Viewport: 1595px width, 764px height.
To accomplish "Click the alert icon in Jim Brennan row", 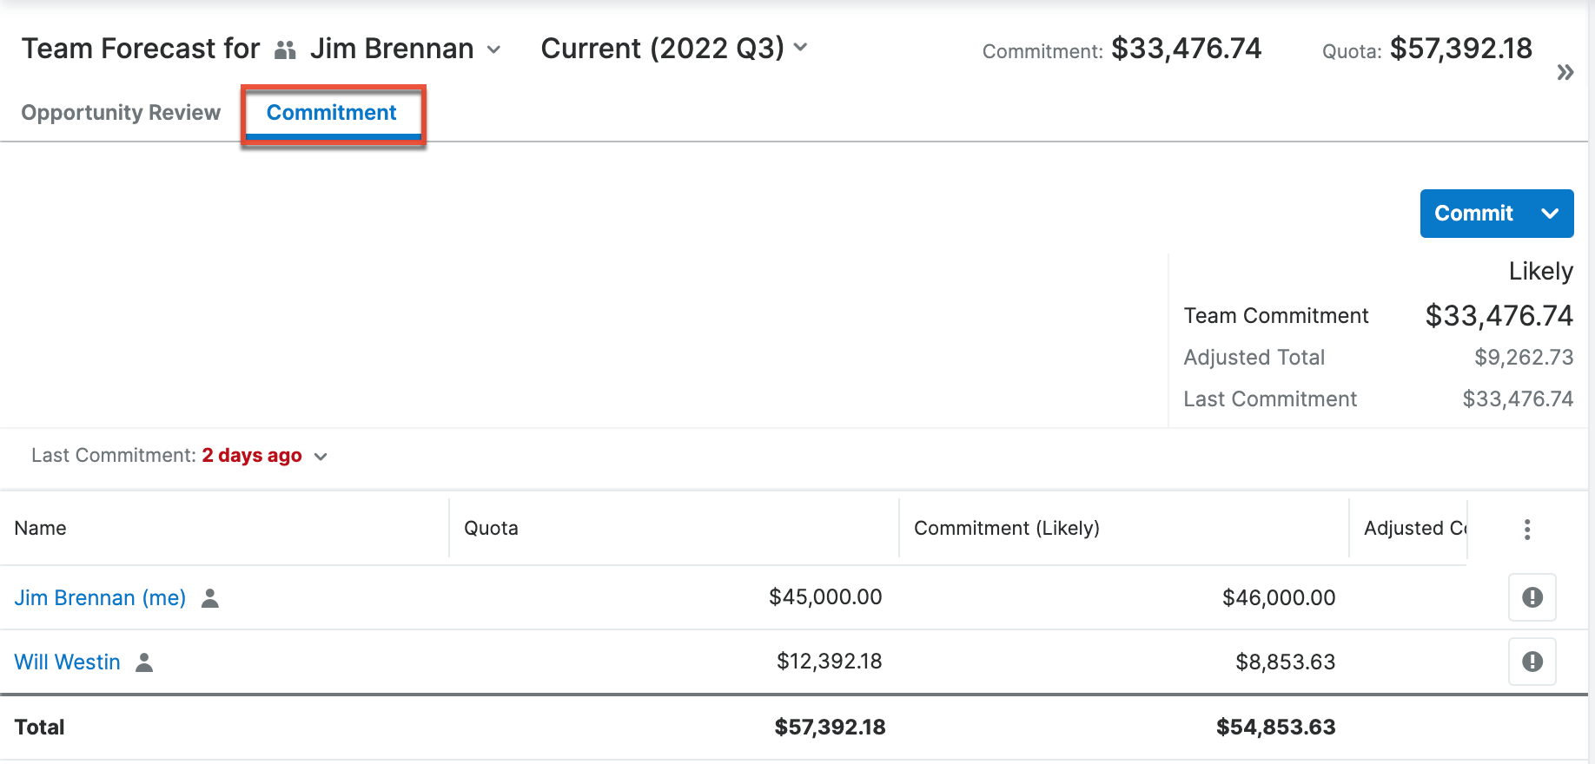I will pos(1532,597).
